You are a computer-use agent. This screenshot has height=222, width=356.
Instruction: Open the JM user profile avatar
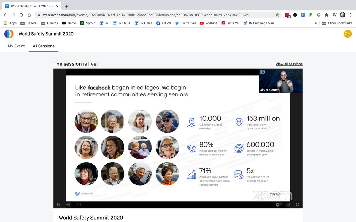347,34
